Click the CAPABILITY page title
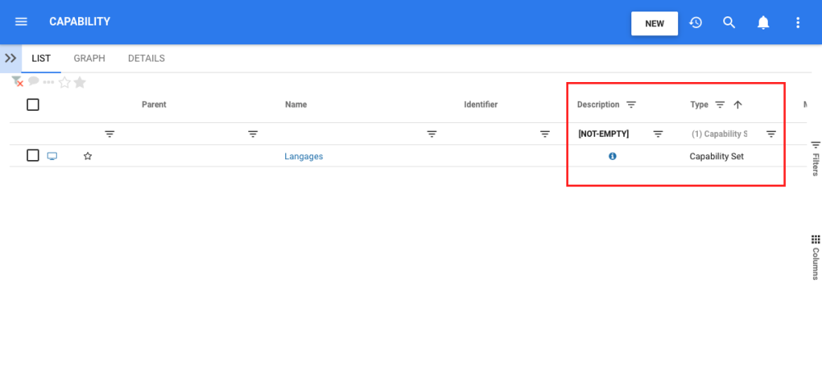This screenshot has height=370, width=822. (80, 21)
